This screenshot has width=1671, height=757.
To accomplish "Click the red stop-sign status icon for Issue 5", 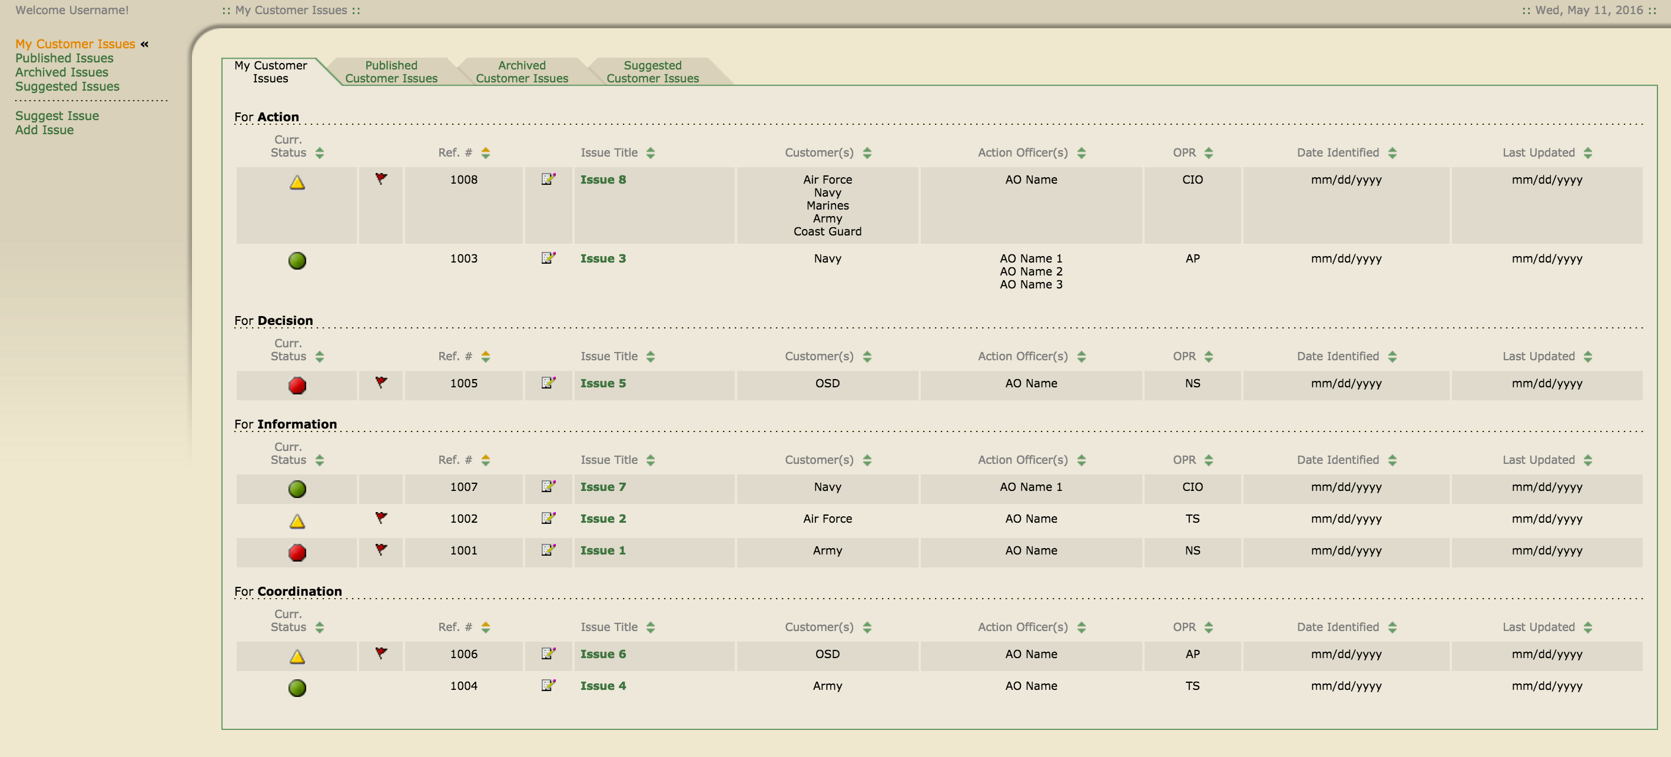I will coord(297,386).
